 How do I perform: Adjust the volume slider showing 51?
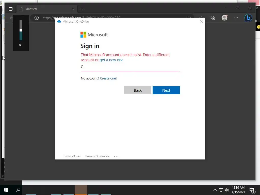pyautogui.click(x=21, y=30)
